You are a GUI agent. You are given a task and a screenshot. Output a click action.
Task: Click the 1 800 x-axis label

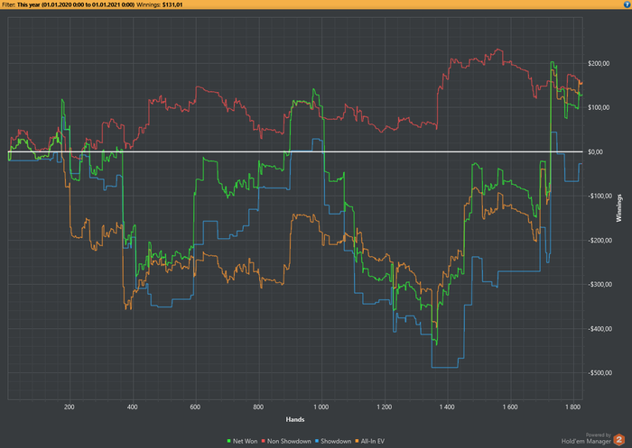pyautogui.click(x=572, y=407)
